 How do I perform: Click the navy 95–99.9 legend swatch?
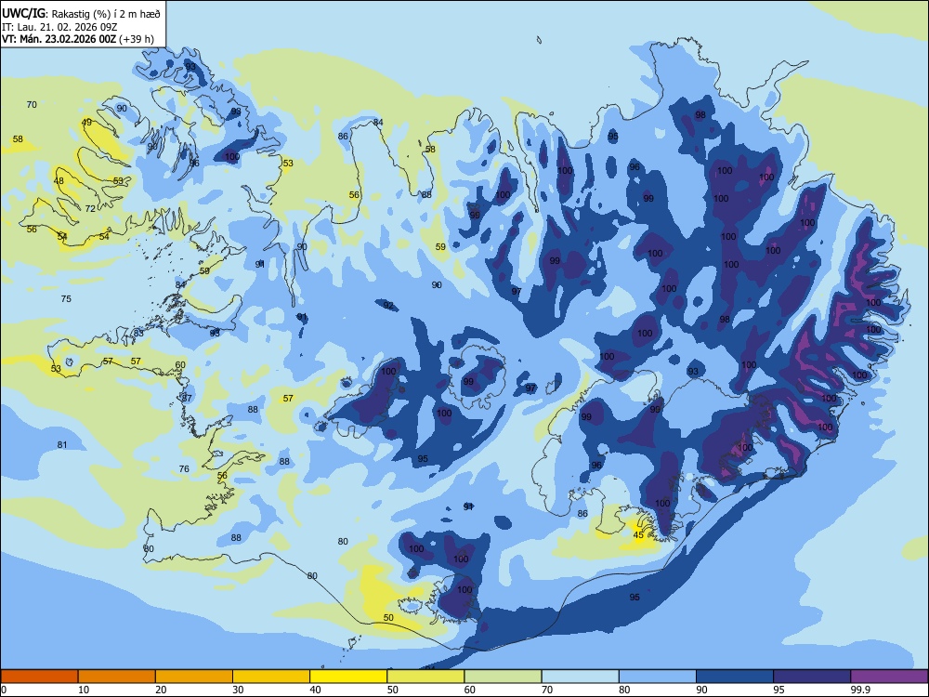812,677
